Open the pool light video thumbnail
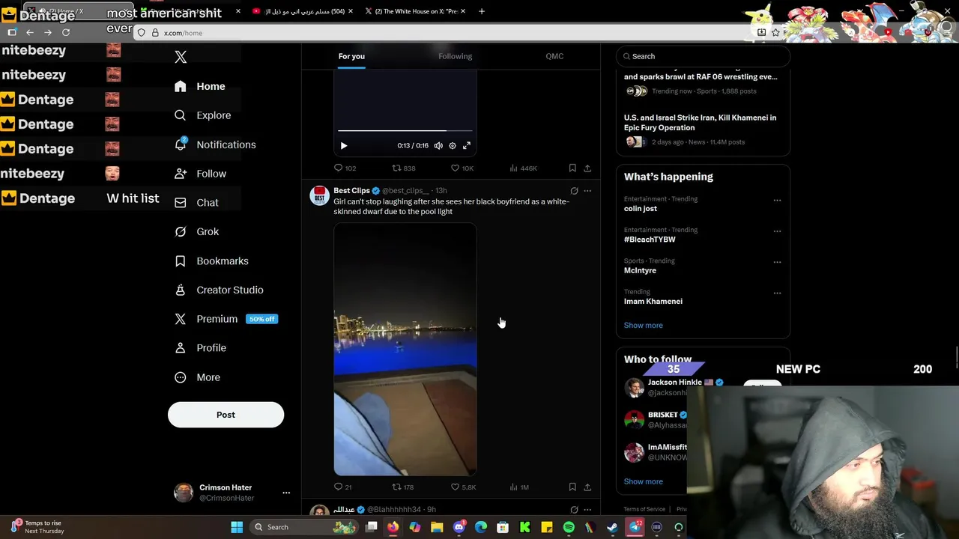The image size is (959, 539). pyautogui.click(x=405, y=349)
